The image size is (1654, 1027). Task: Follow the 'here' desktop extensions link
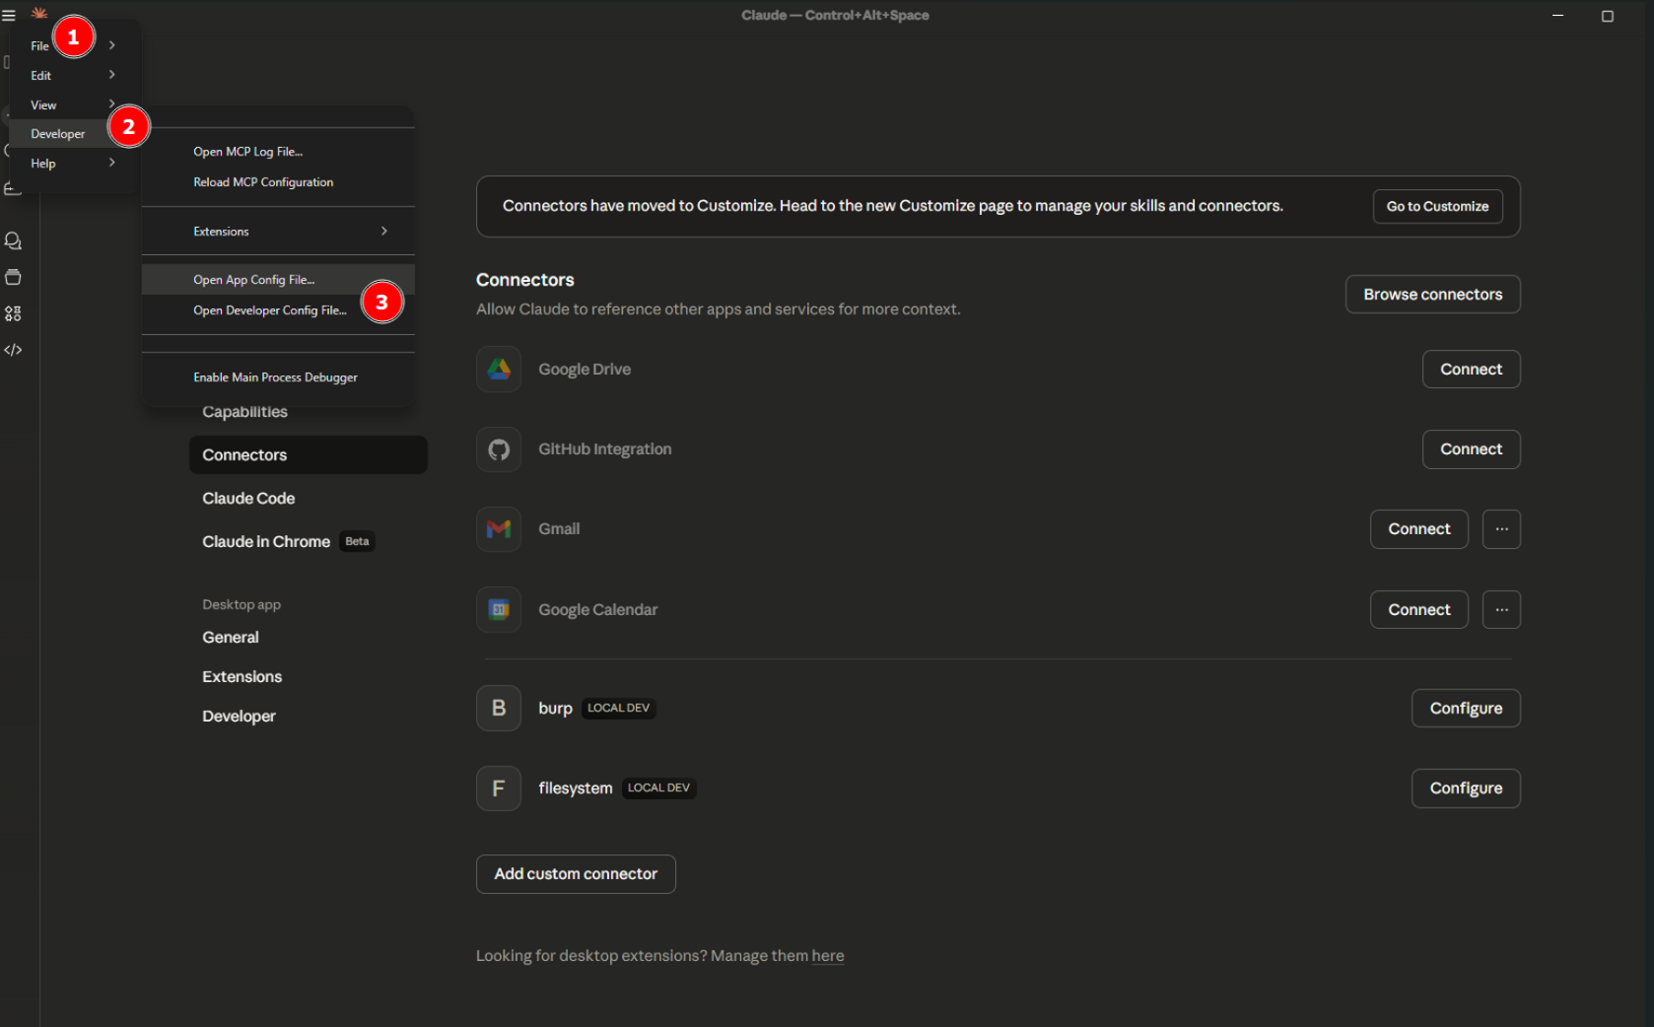[827, 956]
